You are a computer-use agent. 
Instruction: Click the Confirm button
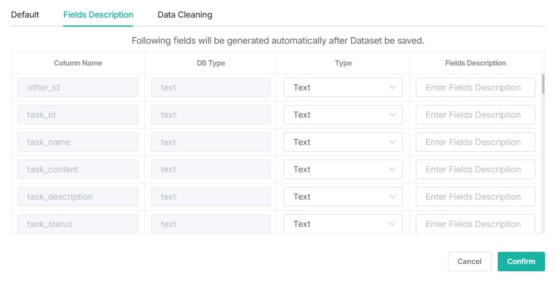(x=521, y=262)
